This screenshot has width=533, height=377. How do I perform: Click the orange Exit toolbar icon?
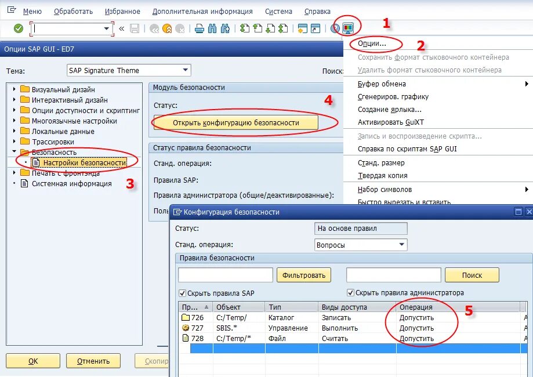click(167, 29)
